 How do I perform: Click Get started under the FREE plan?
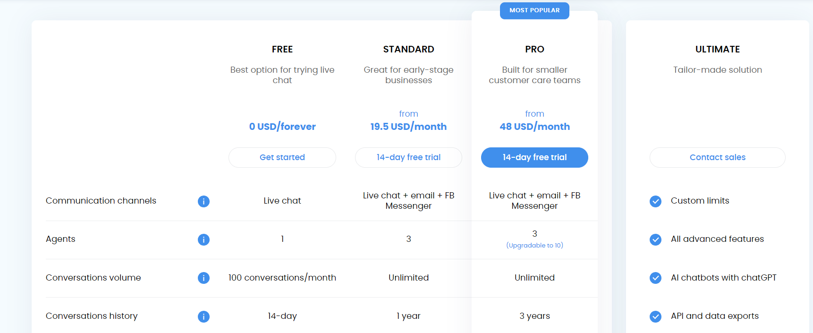[x=282, y=157]
